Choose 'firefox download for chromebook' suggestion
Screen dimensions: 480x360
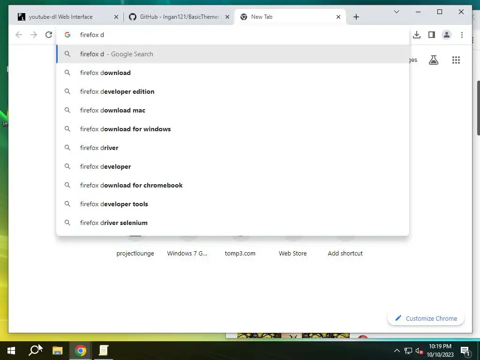click(x=232, y=185)
